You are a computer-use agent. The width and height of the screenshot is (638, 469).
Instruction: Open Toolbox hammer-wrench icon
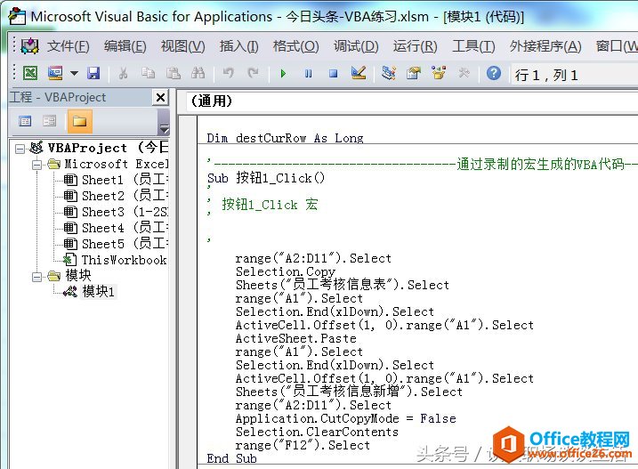[x=464, y=73]
